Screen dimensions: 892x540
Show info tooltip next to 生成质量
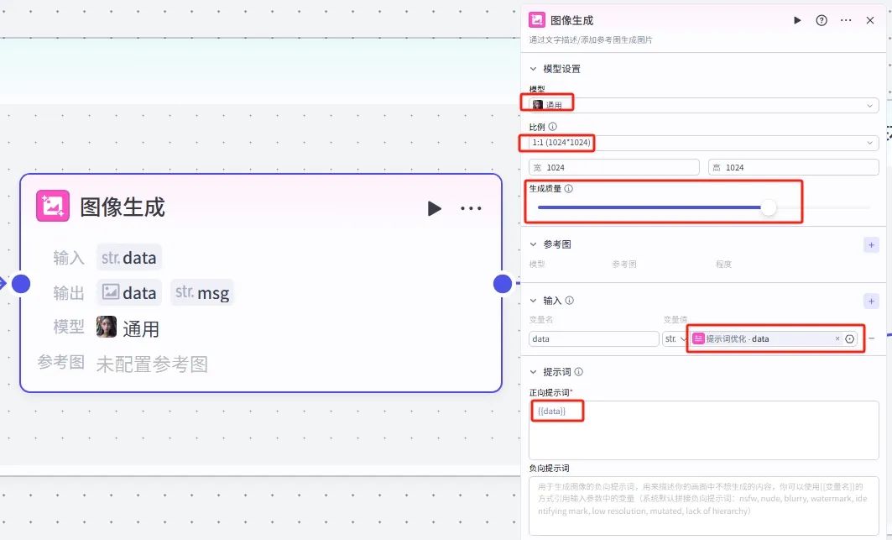(568, 189)
